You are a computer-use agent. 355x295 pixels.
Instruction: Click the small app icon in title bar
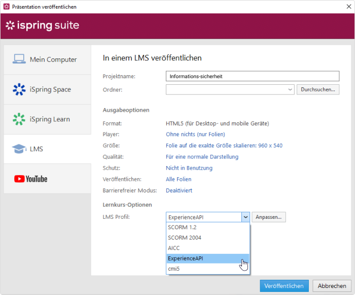[x=7, y=7]
